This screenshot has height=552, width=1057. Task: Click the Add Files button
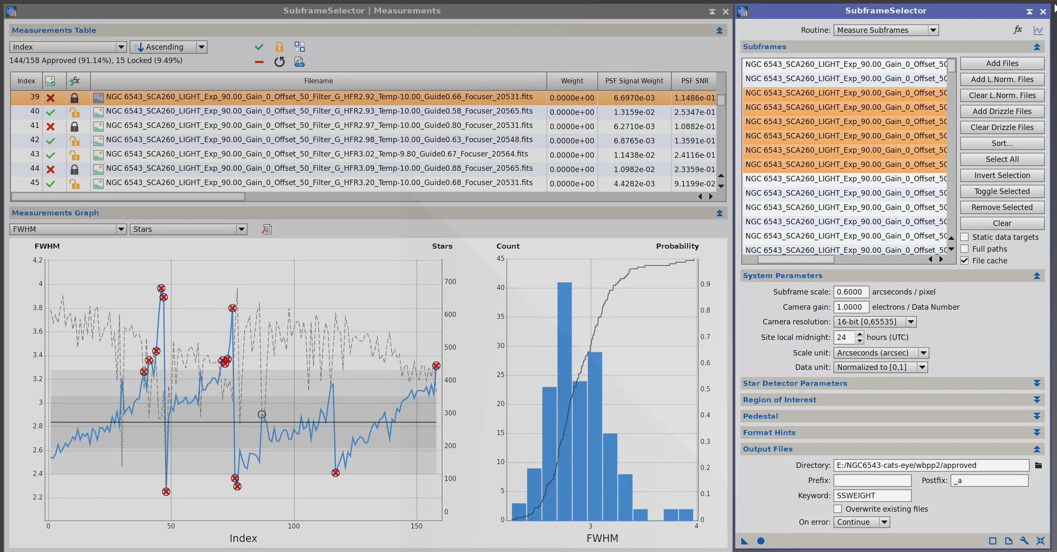click(1002, 63)
